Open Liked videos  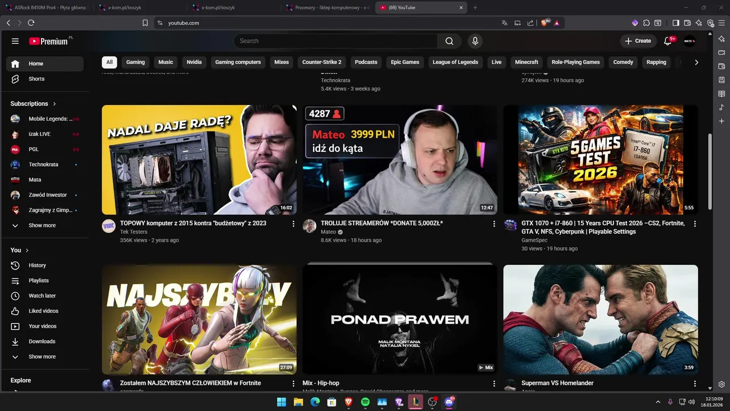(45, 311)
